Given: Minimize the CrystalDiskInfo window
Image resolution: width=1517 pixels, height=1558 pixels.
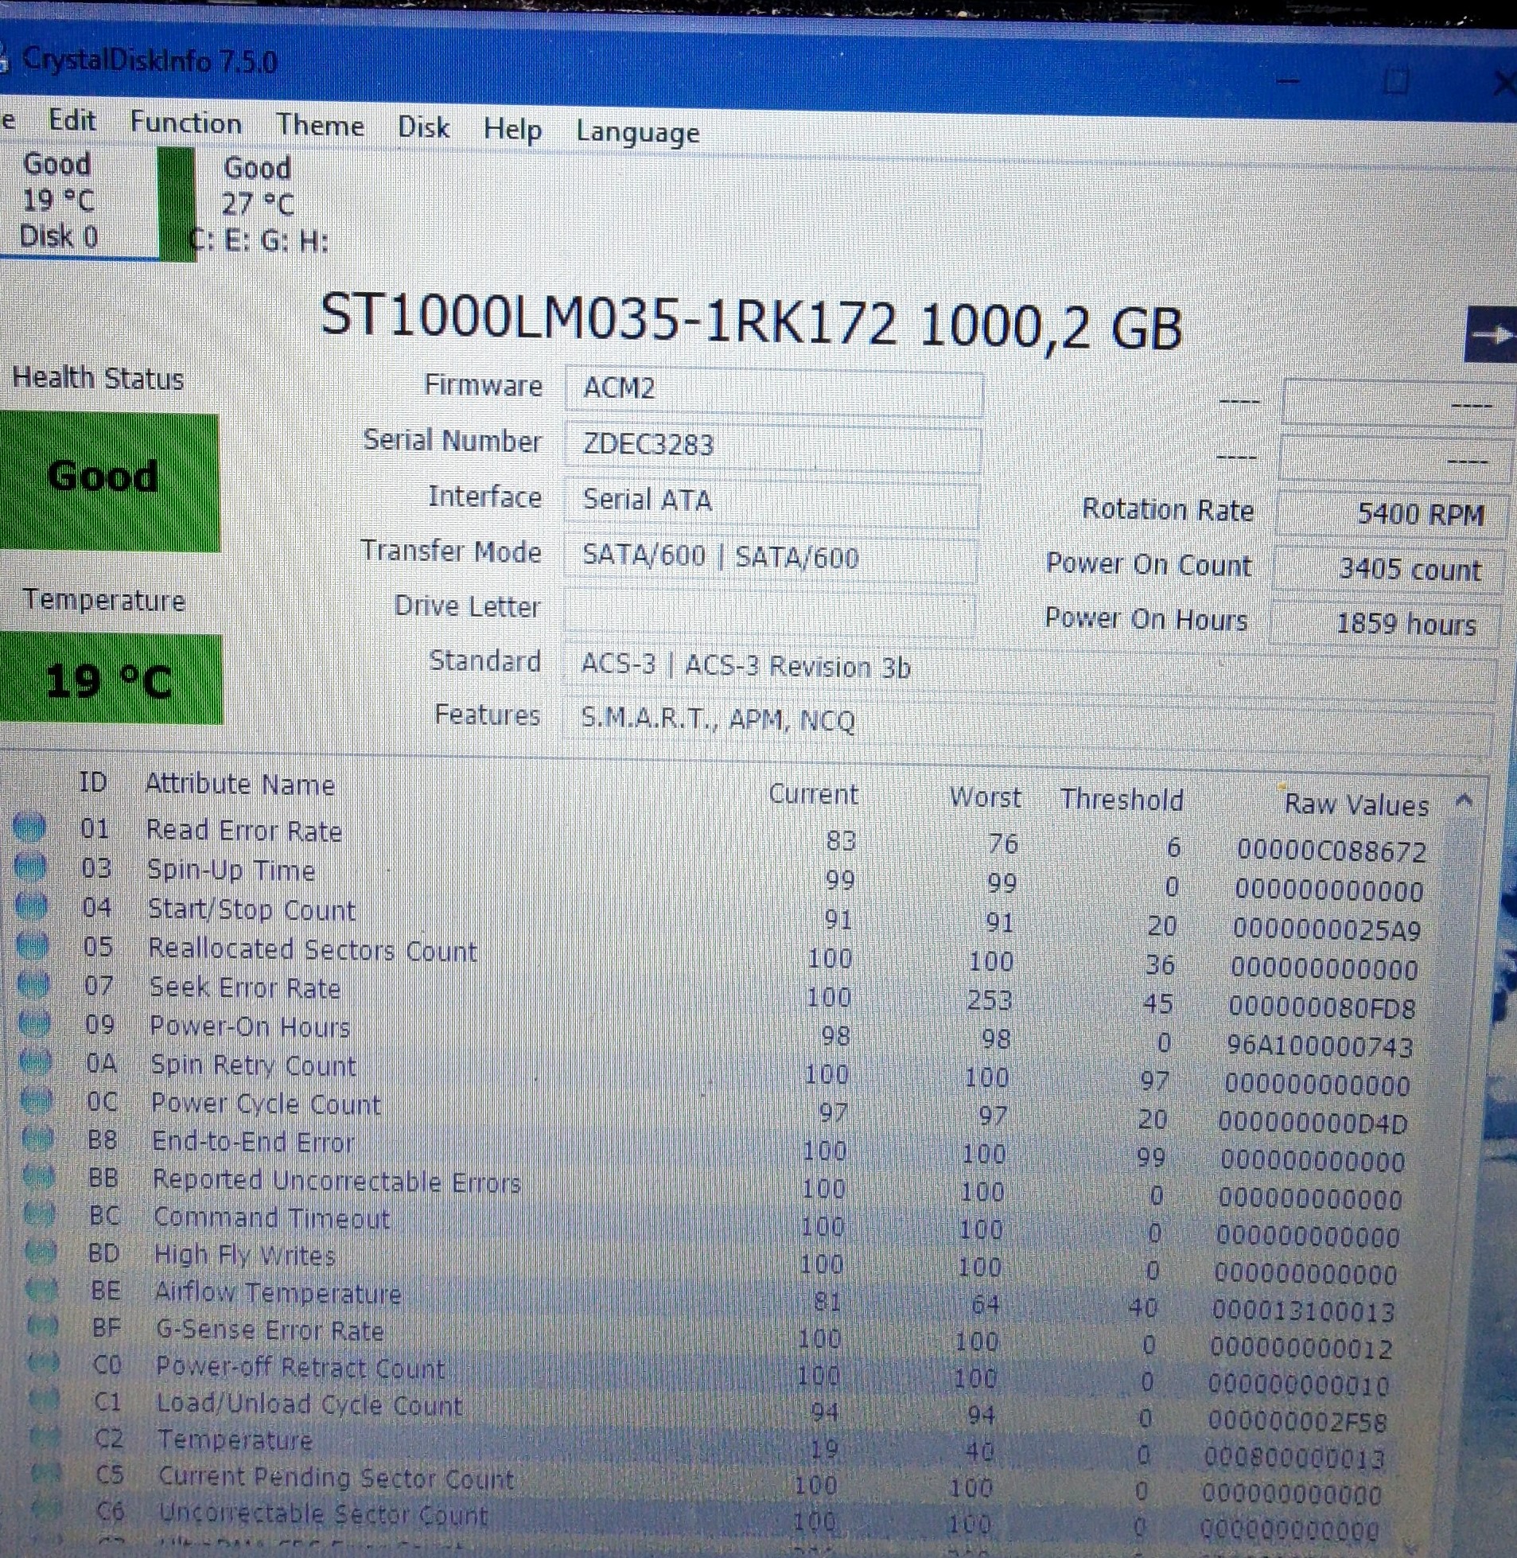Looking at the screenshot, I should click(x=1289, y=80).
